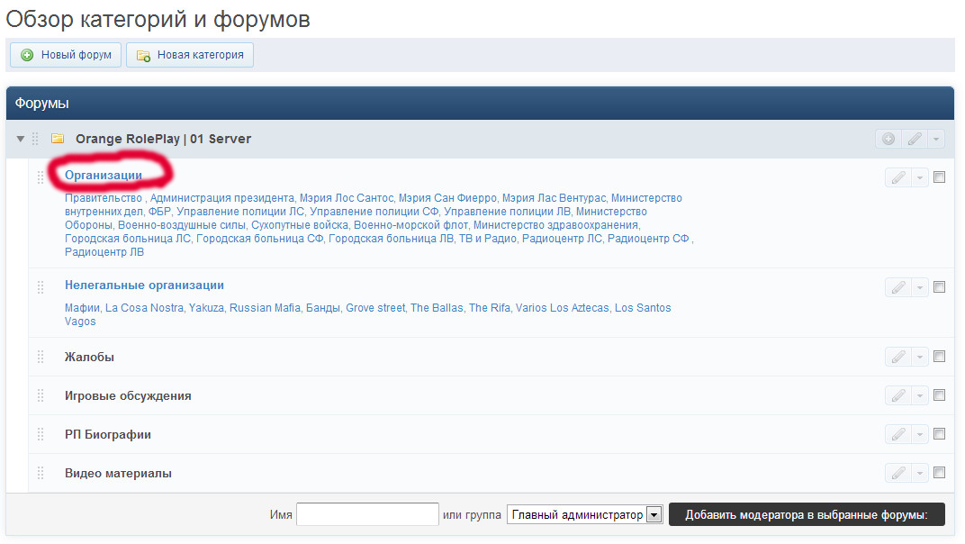
Task: Collapse the Orange RolePlay | 01 Server category
Action: pyautogui.click(x=21, y=139)
